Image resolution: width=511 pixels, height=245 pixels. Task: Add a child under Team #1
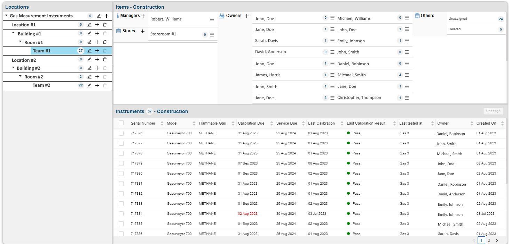97,51
